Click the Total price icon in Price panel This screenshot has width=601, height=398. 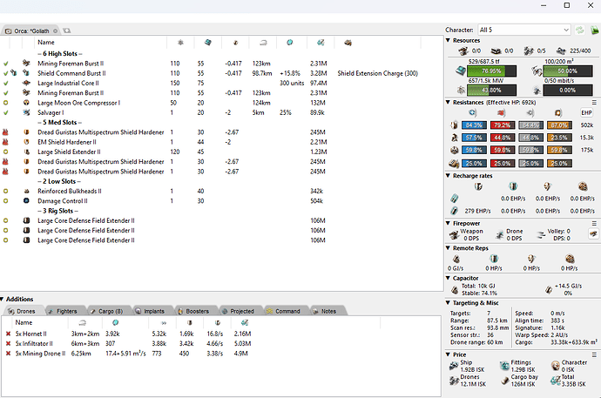tap(555, 381)
